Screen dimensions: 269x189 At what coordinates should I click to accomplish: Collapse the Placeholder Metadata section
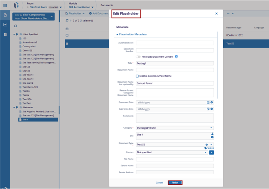pos(117,35)
